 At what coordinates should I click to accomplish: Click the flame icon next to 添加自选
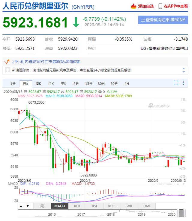pyautogui.click(x=133, y=6)
